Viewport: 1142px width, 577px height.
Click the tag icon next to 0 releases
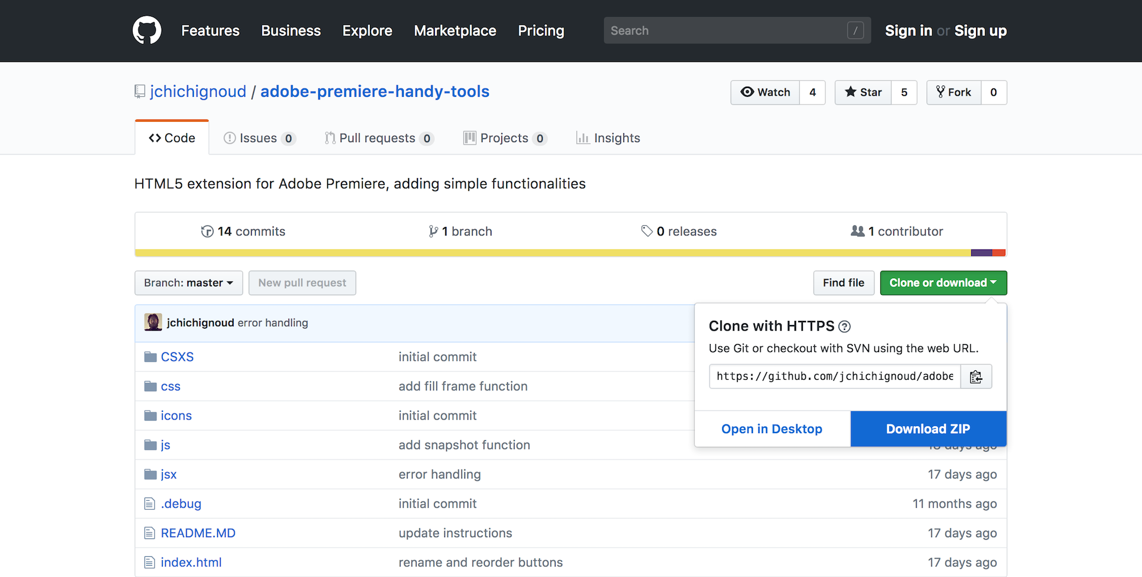pos(647,231)
